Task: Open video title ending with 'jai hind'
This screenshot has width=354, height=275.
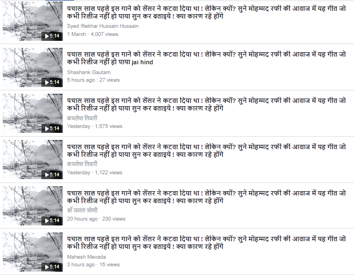Action: 206,58
